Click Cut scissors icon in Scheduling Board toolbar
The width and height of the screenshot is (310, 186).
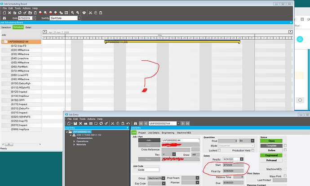coord(90,13)
